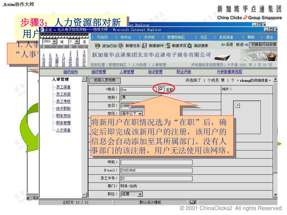Open the 技术职称 link
Viewport: 287px width, 215px height.
pyautogui.click(x=63, y=108)
